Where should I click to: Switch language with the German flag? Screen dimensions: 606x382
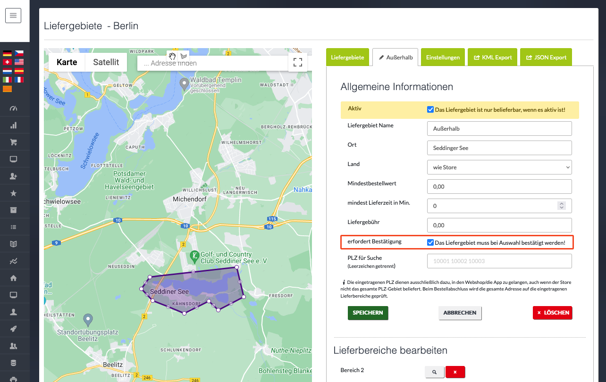pyautogui.click(x=7, y=53)
